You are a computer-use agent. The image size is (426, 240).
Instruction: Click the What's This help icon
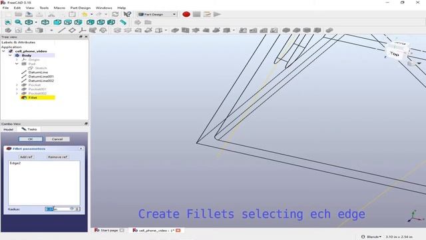(127, 14)
